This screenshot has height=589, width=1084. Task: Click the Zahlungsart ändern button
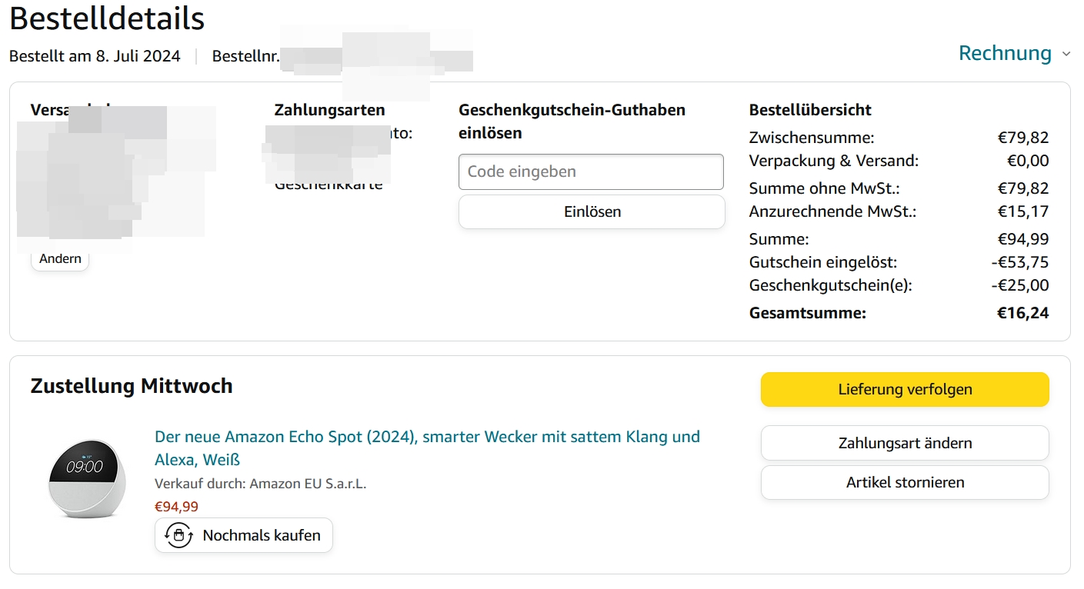point(905,443)
